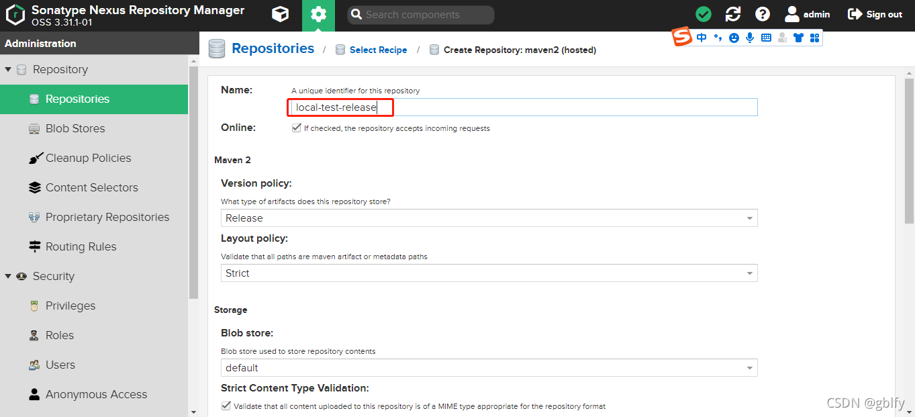Open the Administration gear icon
The width and height of the screenshot is (915, 417).
pyautogui.click(x=318, y=15)
